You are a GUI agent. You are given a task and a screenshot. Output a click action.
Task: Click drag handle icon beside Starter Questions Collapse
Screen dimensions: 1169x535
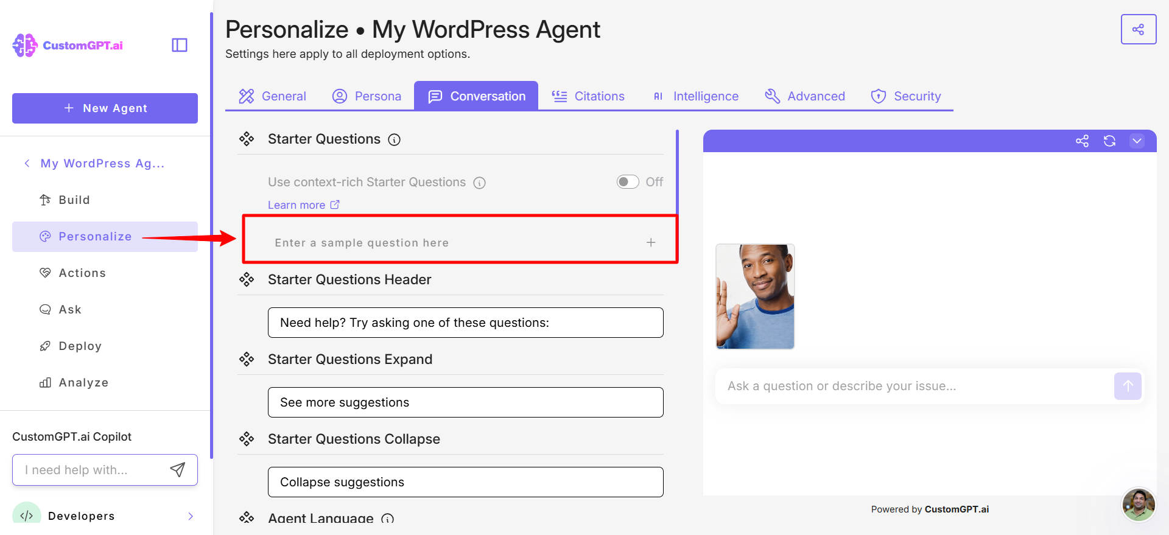247,439
